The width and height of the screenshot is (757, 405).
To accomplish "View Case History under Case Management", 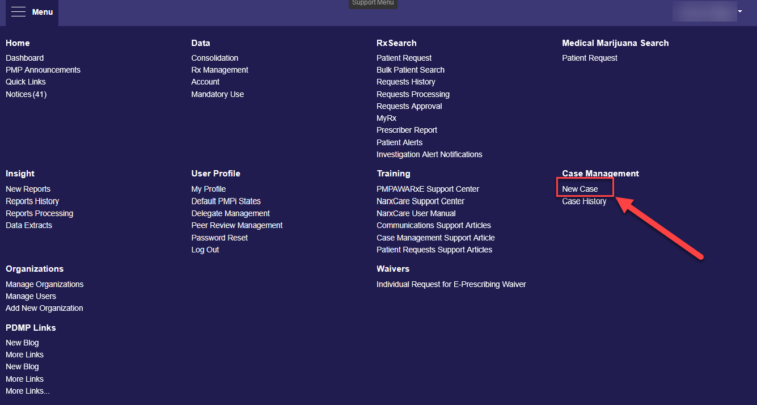I will click(x=584, y=201).
